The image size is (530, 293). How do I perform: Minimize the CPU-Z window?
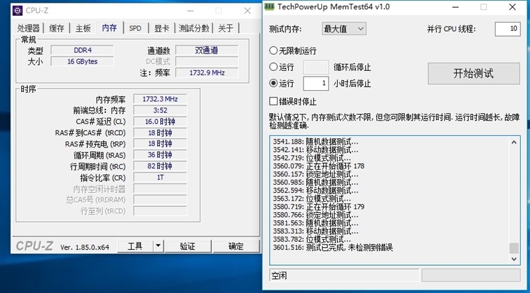(191, 11)
